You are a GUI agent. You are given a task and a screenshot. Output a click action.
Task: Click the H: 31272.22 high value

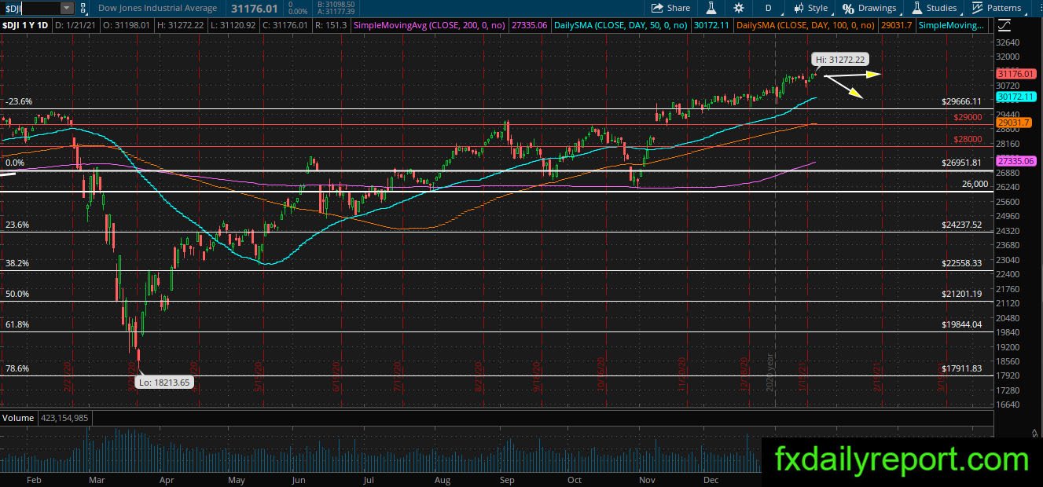point(182,25)
